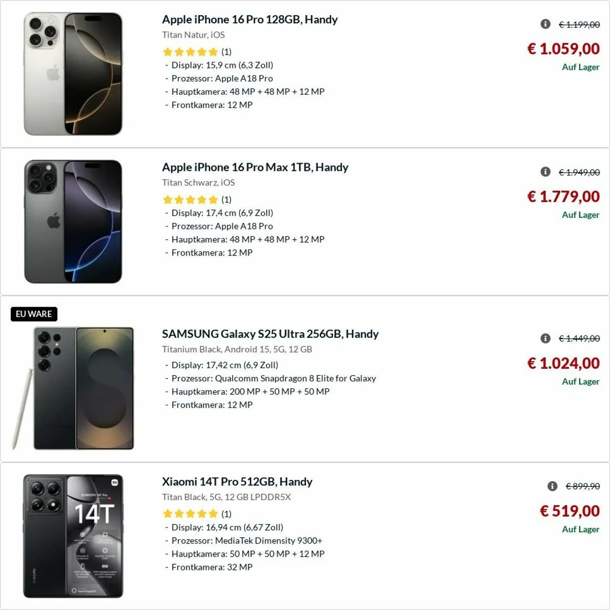Screen dimensions: 610x610
Task: Click info icon beside iPhone 16 Pro price
Action: click(x=546, y=24)
